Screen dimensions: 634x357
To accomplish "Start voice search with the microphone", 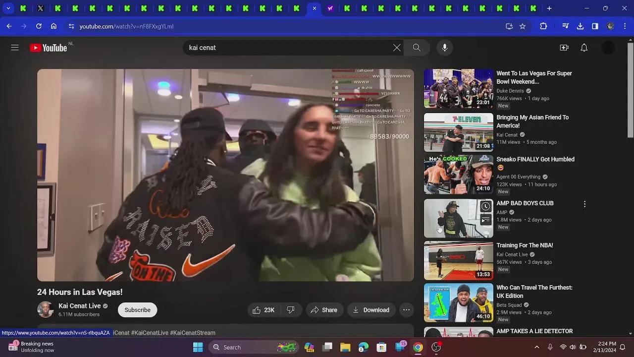I will [445, 48].
